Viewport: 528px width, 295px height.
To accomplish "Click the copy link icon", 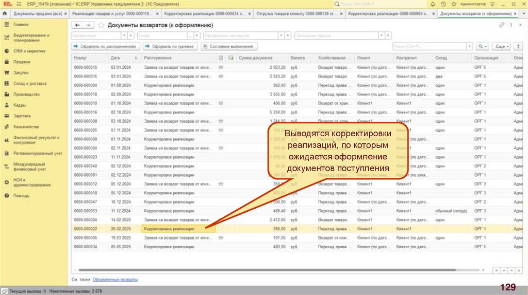I will coord(502,25).
